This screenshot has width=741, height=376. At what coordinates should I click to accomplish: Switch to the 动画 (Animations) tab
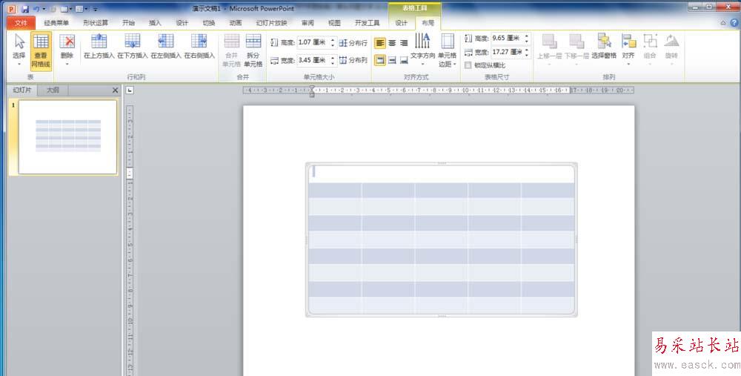pos(236,23)
